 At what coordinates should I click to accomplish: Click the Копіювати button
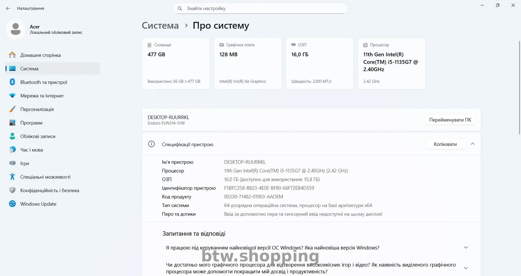click(445, 144)
